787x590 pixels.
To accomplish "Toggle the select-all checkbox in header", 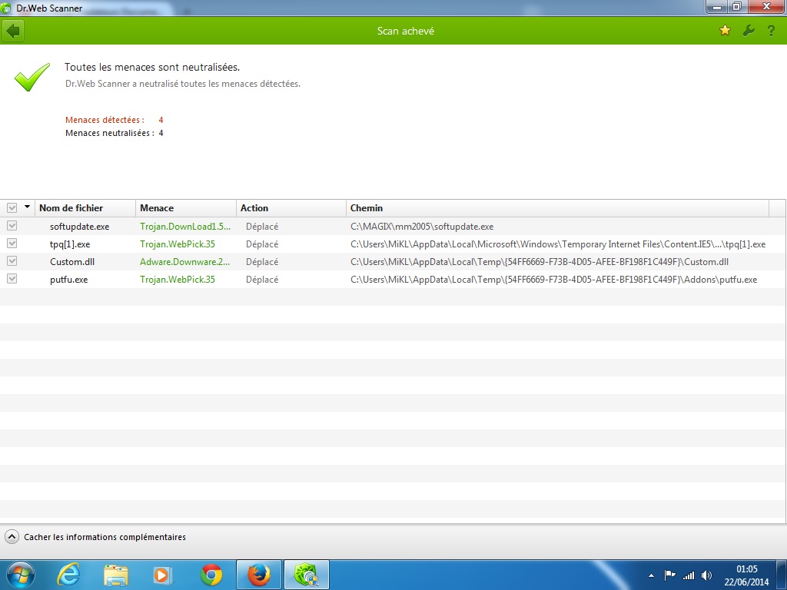I will (12, 208).
